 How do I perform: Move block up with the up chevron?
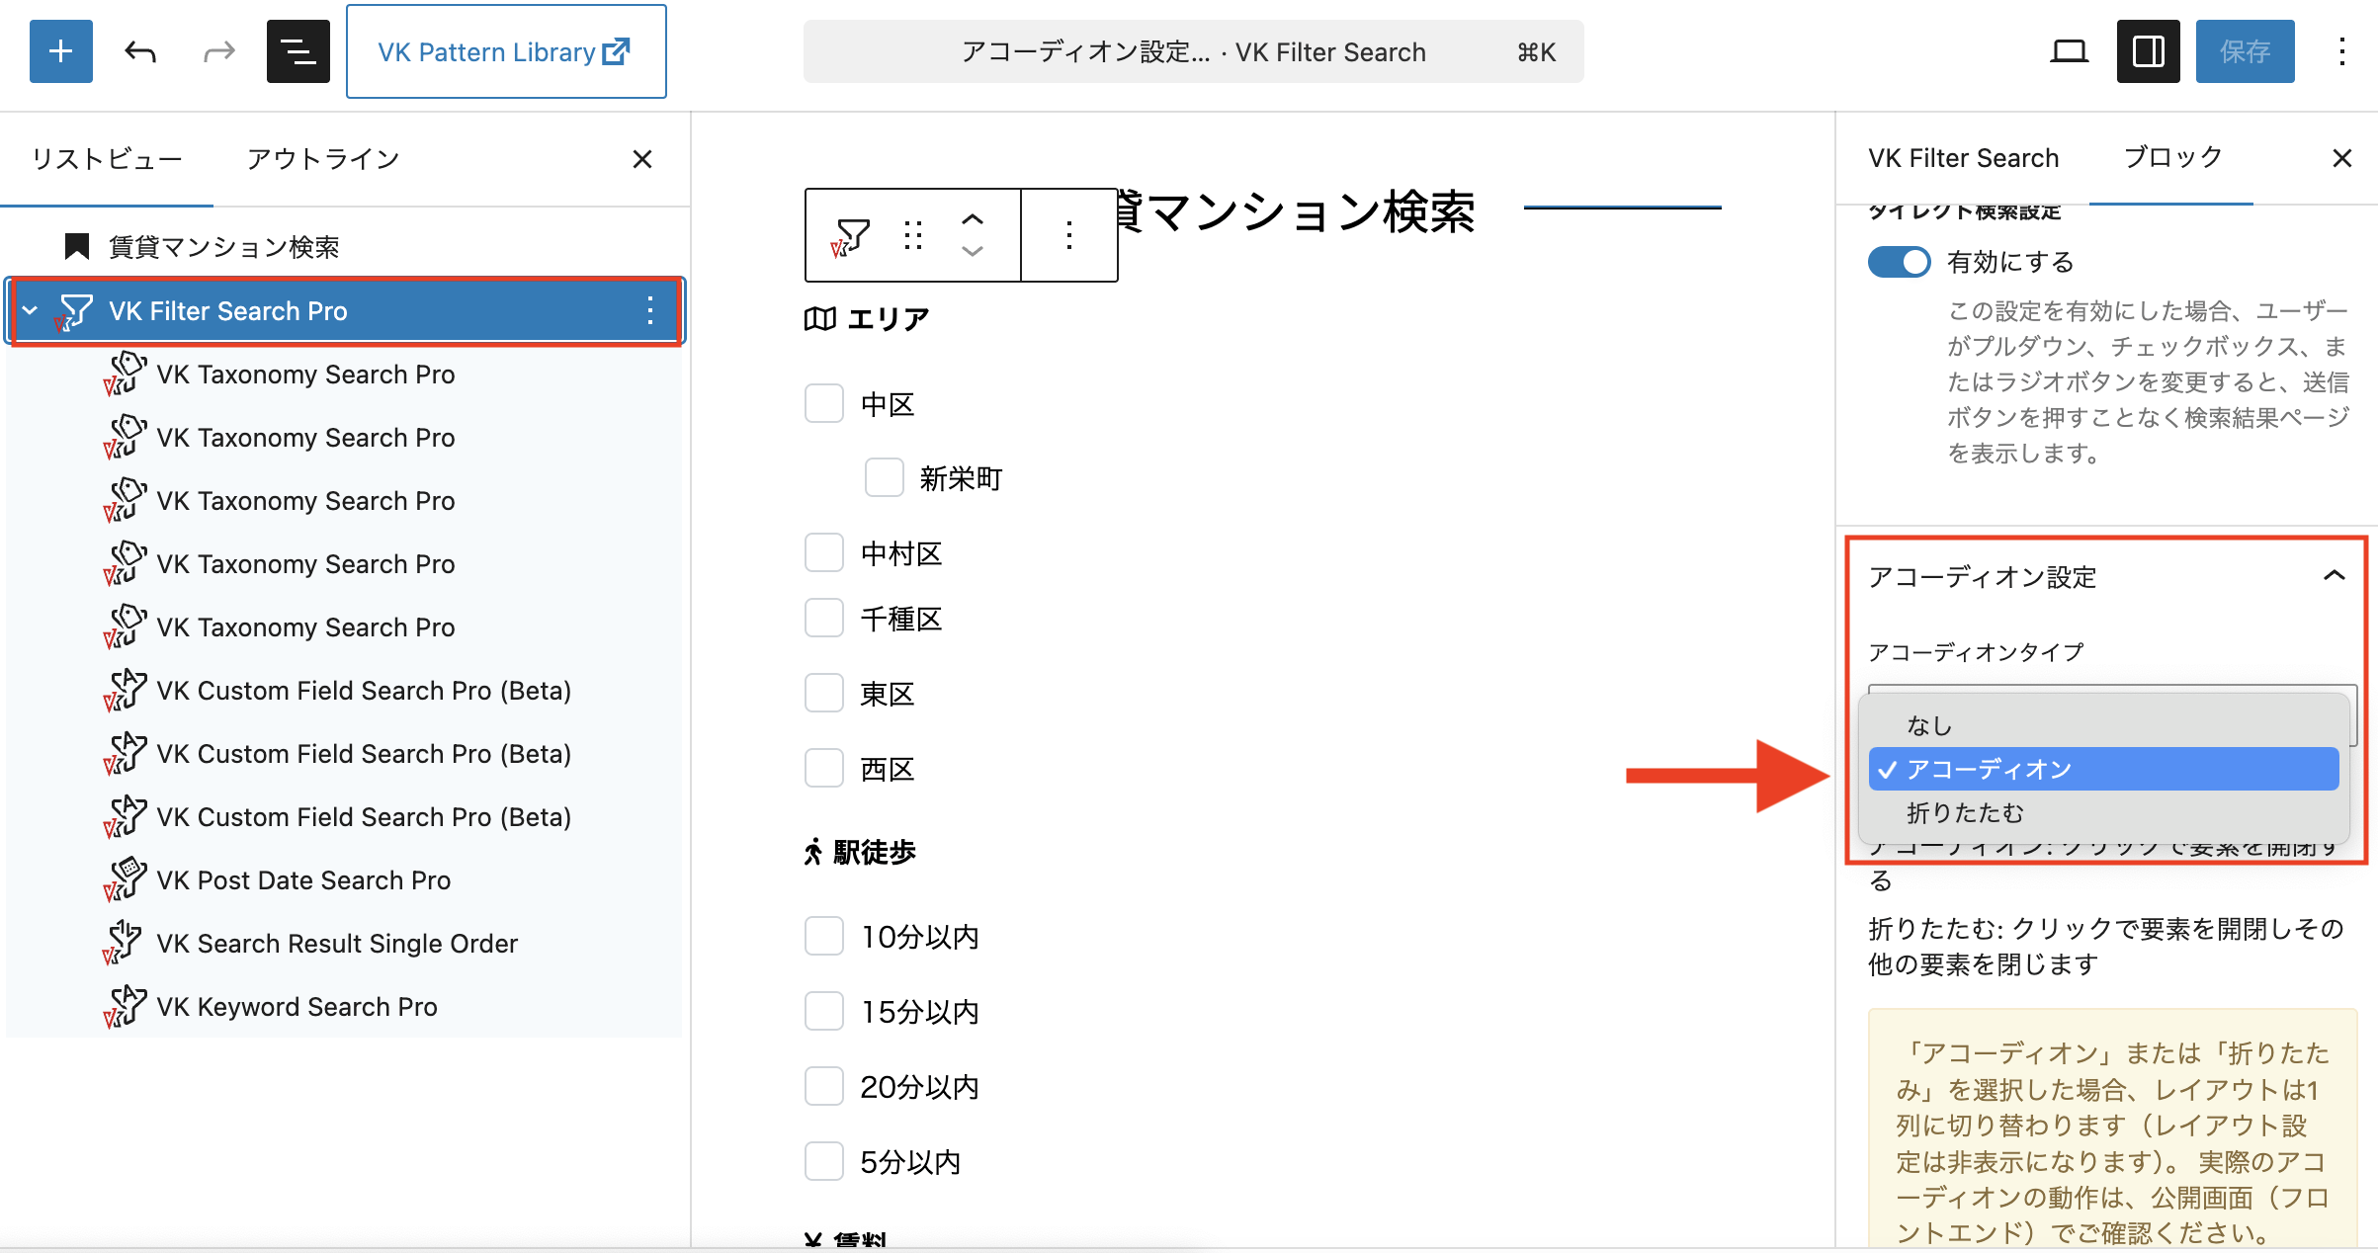[973, 220]
